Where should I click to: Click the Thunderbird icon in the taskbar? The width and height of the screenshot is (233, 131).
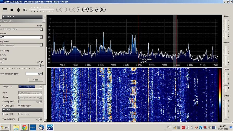[x=41, y=127]
